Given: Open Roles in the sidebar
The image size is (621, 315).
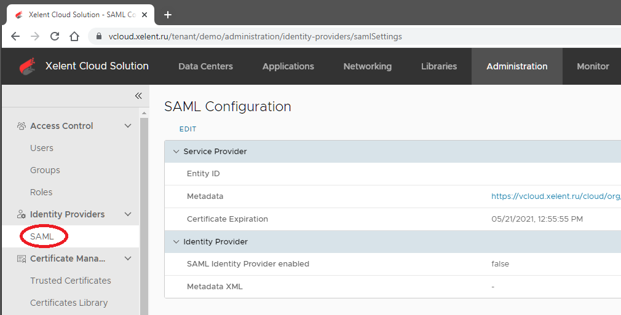Looking at the screenshot, I should coord(41,192).
